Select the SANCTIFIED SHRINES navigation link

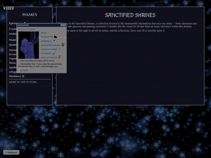pyautogui.click(x=50, y=45)
